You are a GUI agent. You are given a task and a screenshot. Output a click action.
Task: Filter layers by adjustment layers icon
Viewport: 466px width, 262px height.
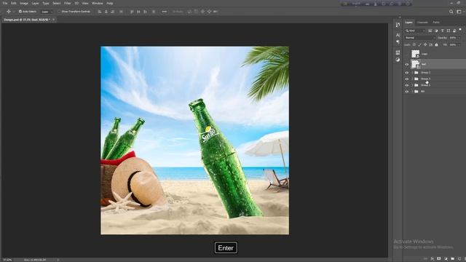pos(436,31)
